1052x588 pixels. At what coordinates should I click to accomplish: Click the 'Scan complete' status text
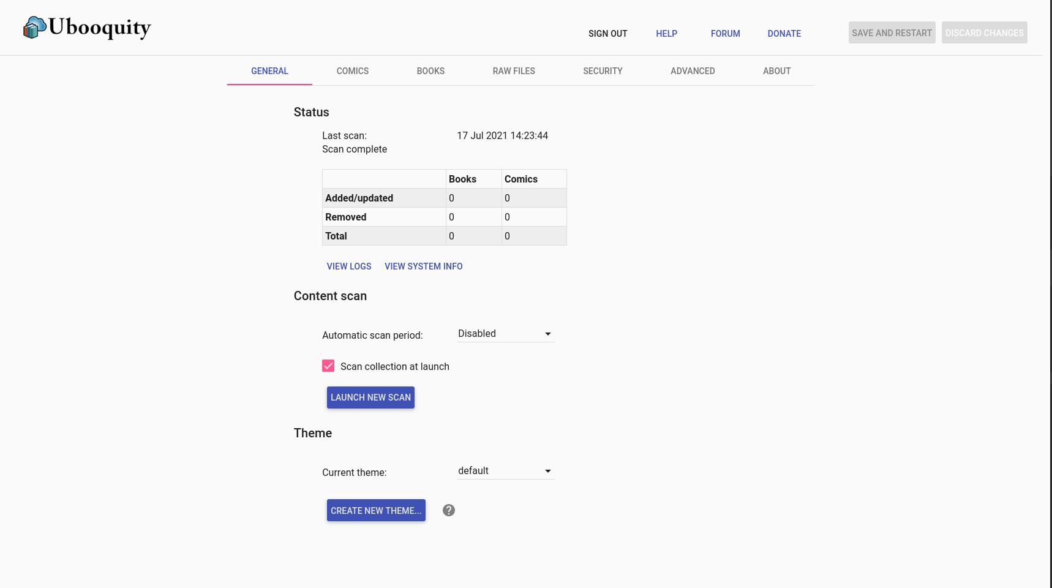click(355, 149)
